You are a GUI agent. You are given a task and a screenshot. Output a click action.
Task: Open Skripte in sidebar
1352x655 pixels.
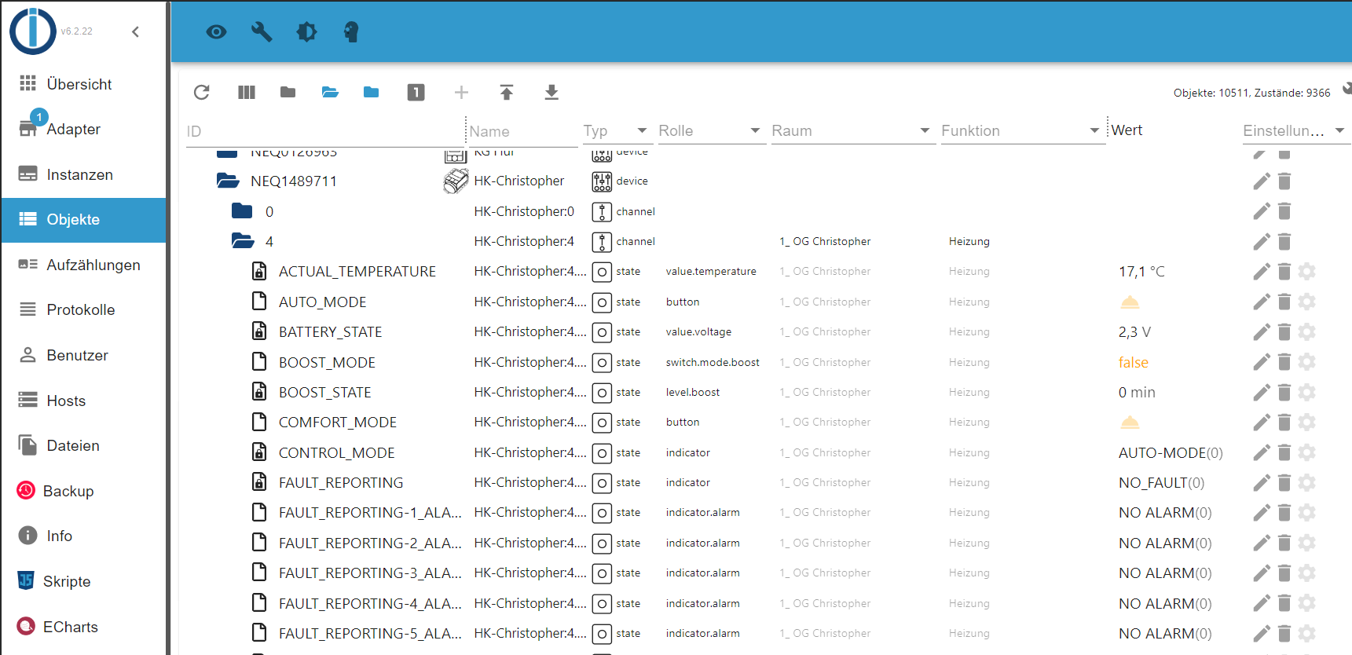click(83, 581)
